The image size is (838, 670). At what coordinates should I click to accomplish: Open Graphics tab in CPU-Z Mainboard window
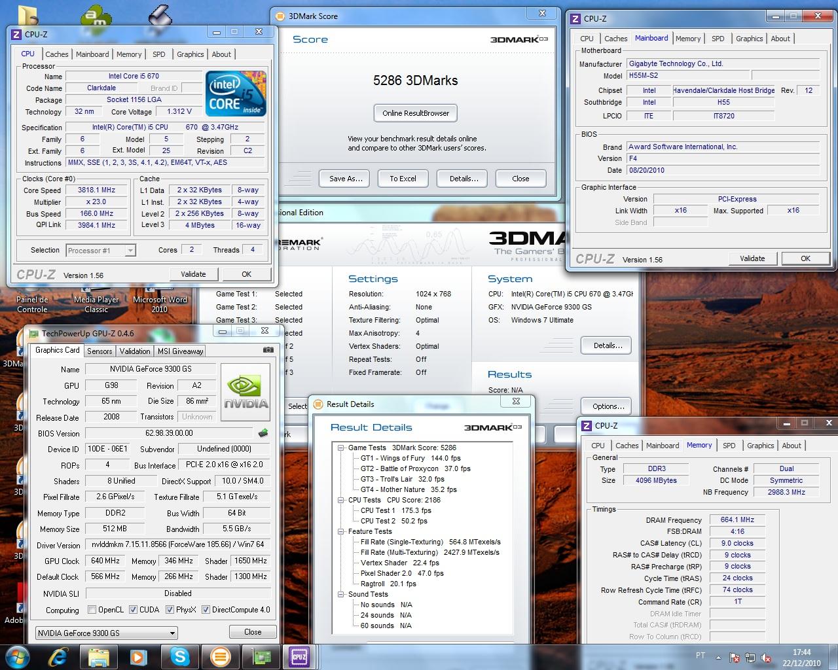(x=749, y=39)
